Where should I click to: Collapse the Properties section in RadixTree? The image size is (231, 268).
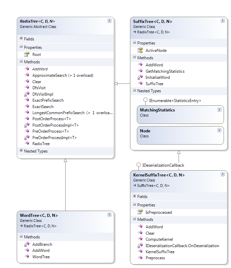[x=21, y=46]
